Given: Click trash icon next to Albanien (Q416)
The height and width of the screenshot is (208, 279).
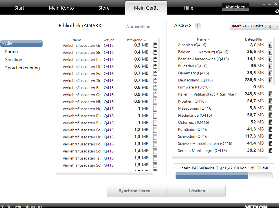Looking at the screenshot, I should pyautogui.click(x=270, y=45).
